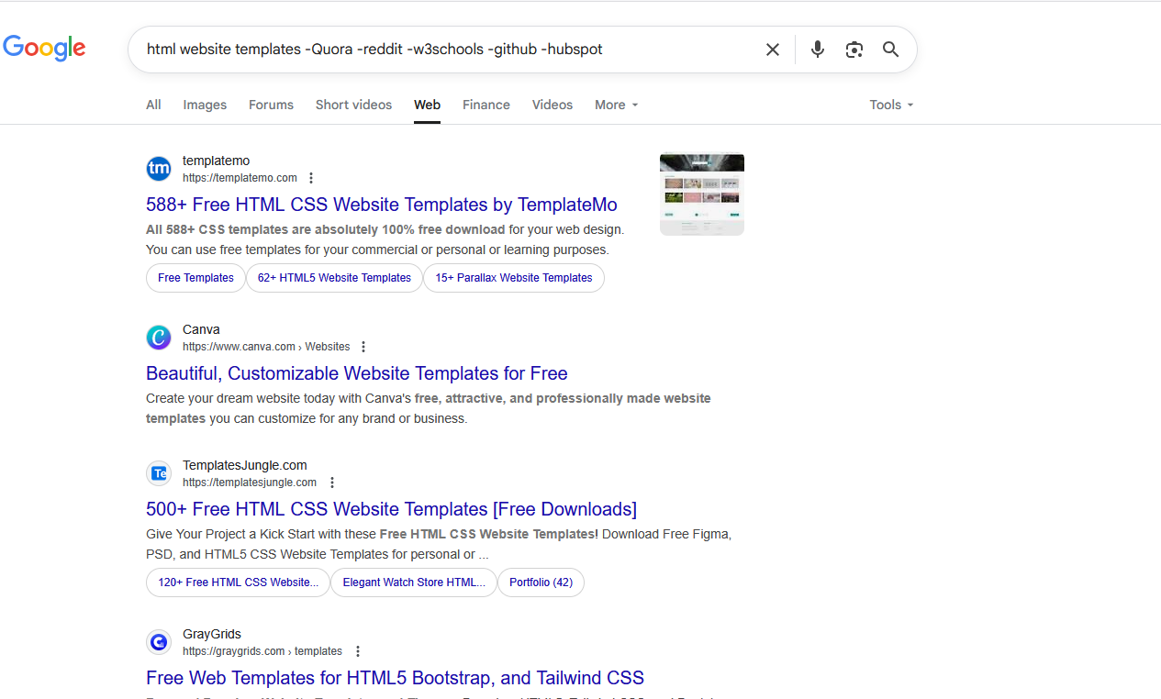This screenshot has width=1161, height=699.
Task: Click the 62+ HTML5 Website Templates chip
Action: coord(334,278)
